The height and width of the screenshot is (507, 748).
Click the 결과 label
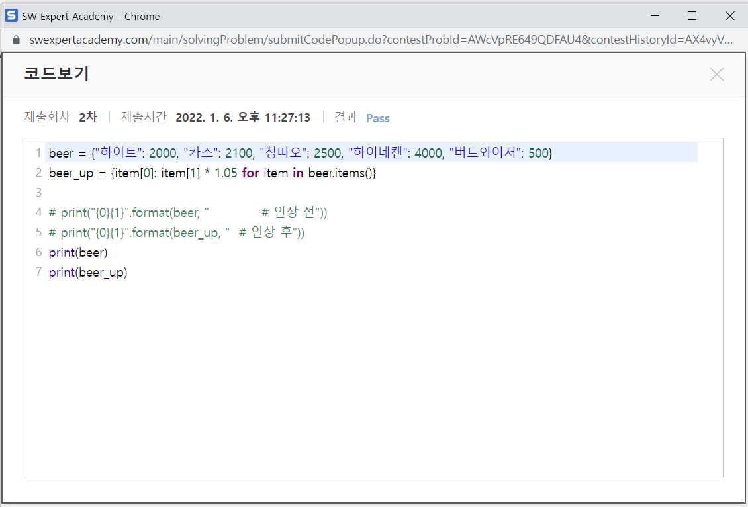[346, 117]
